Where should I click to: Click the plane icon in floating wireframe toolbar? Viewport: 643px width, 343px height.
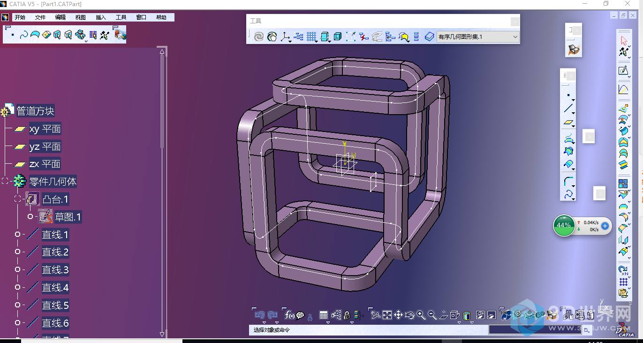(568, 123)
